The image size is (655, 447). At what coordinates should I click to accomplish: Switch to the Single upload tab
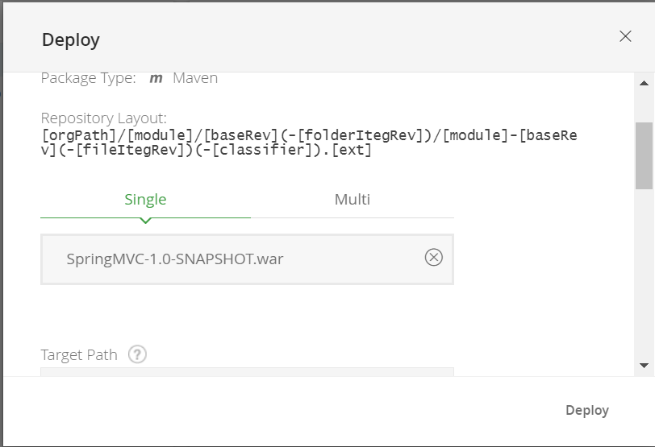point(145,200)
